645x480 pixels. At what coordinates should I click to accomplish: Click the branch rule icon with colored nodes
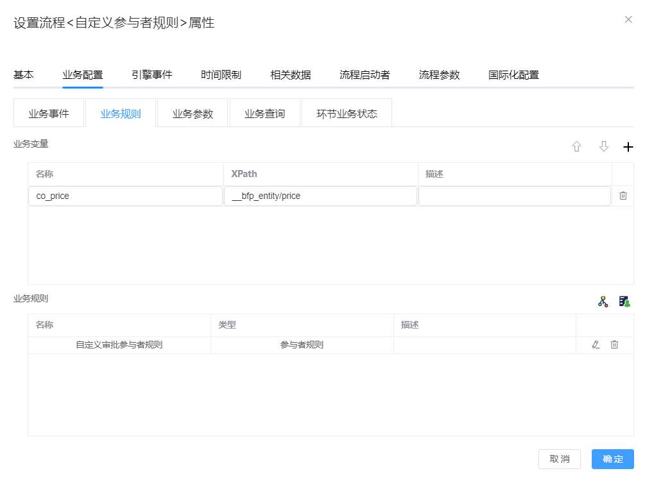603,301
